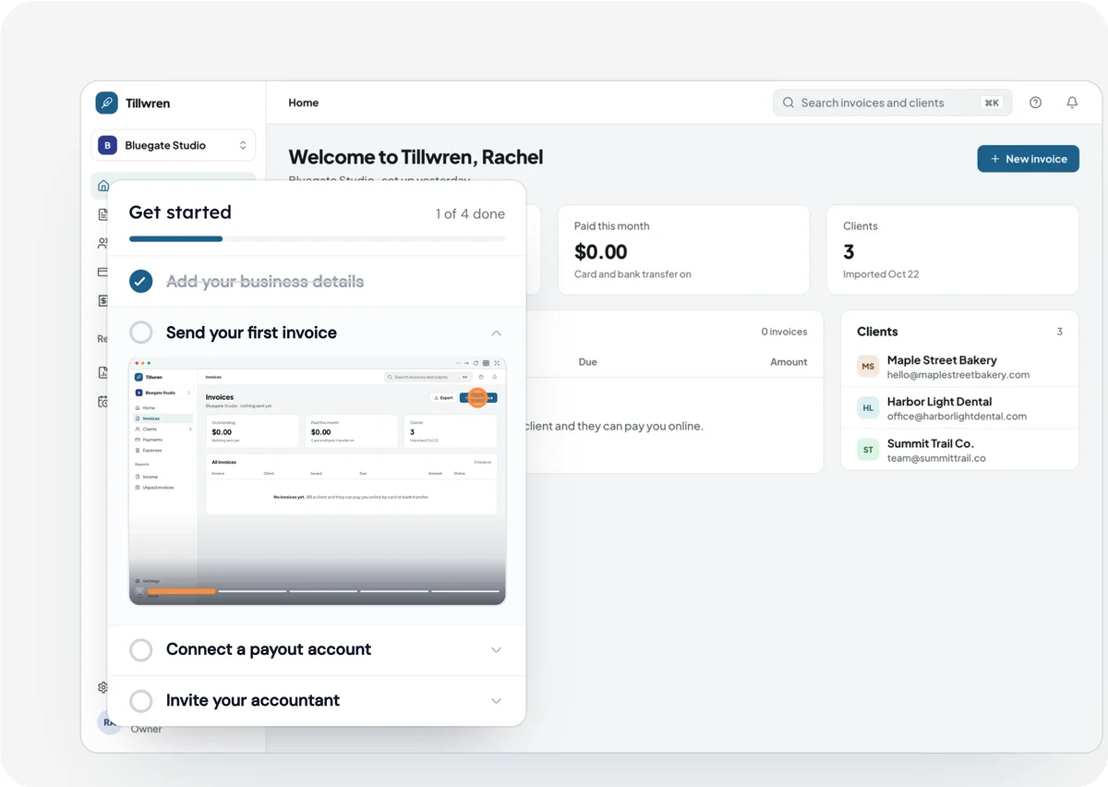Screen dimensions: 1108x787
Task: Pause the demo with its bottom-left control
Action: (x=139, y=591)
